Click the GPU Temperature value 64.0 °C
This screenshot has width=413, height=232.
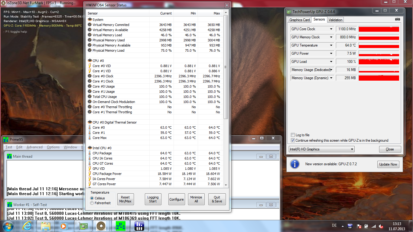click(346, 45)
